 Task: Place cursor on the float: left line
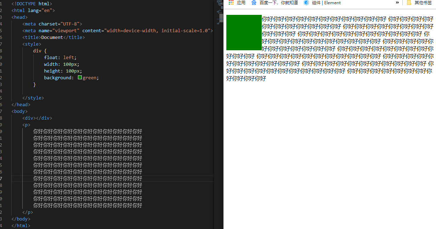coord(60,57)
